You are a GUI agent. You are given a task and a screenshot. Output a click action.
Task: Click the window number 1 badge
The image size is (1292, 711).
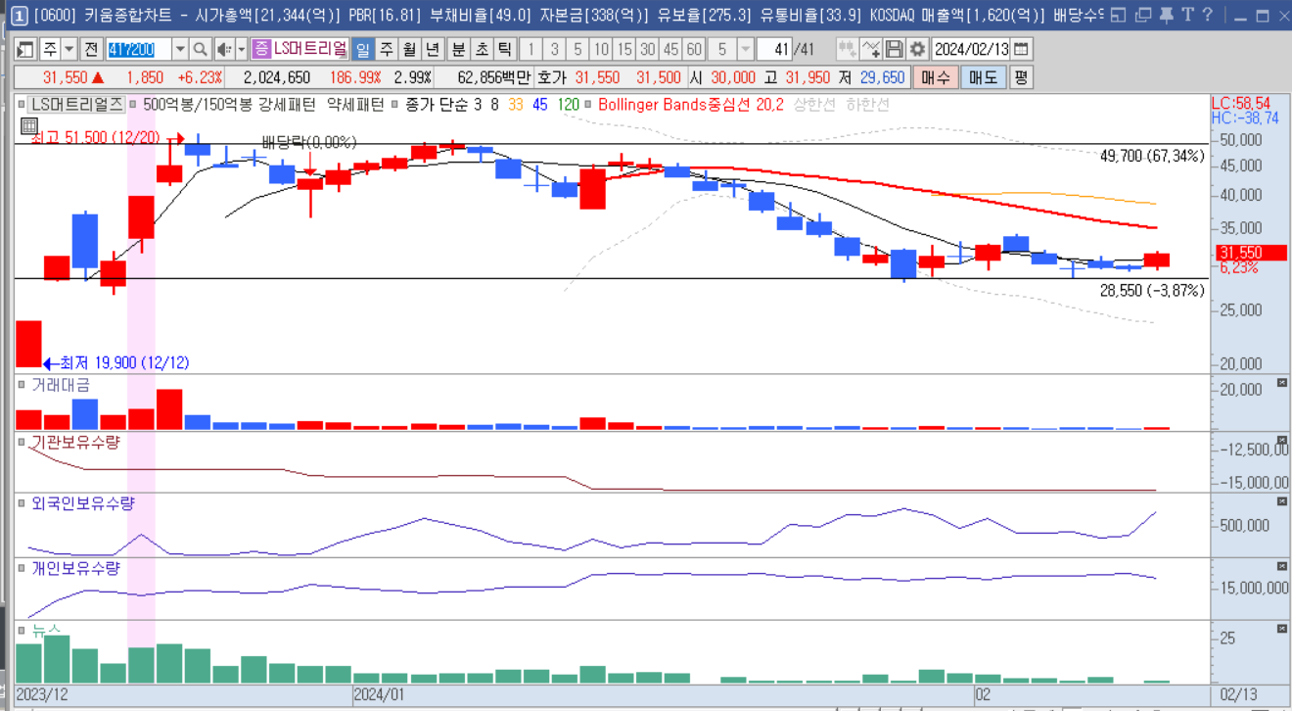point(19,15)
